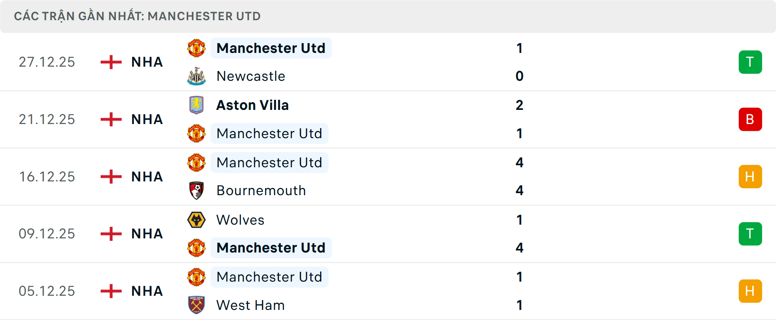This screenshot has height=320, width=776.
Task: Click the Wolves club crest icon
Action: pyautogui.click(x=196, y=220)
